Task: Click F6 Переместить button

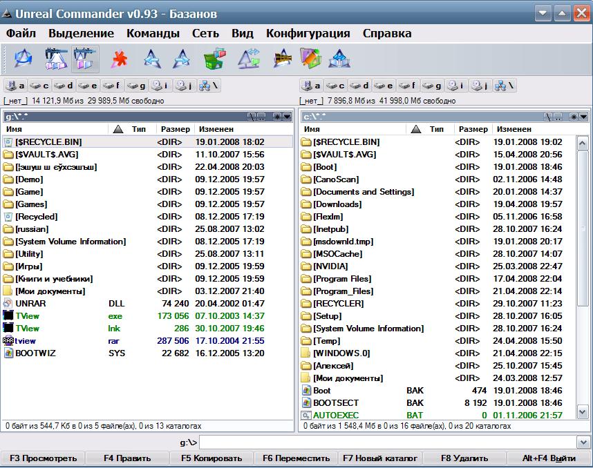Action: [x=296, y=458]
